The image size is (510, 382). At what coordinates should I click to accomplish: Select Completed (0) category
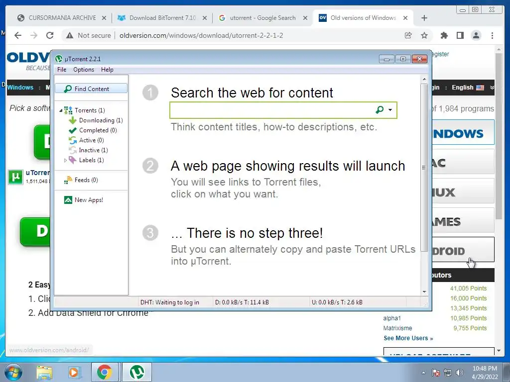pos(98,130)
